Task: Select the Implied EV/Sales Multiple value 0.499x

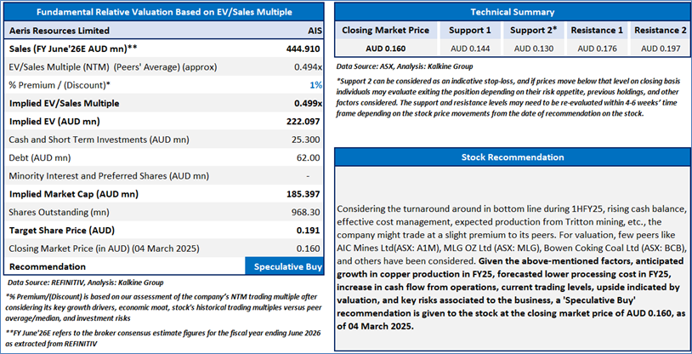Action: point(307,102)
